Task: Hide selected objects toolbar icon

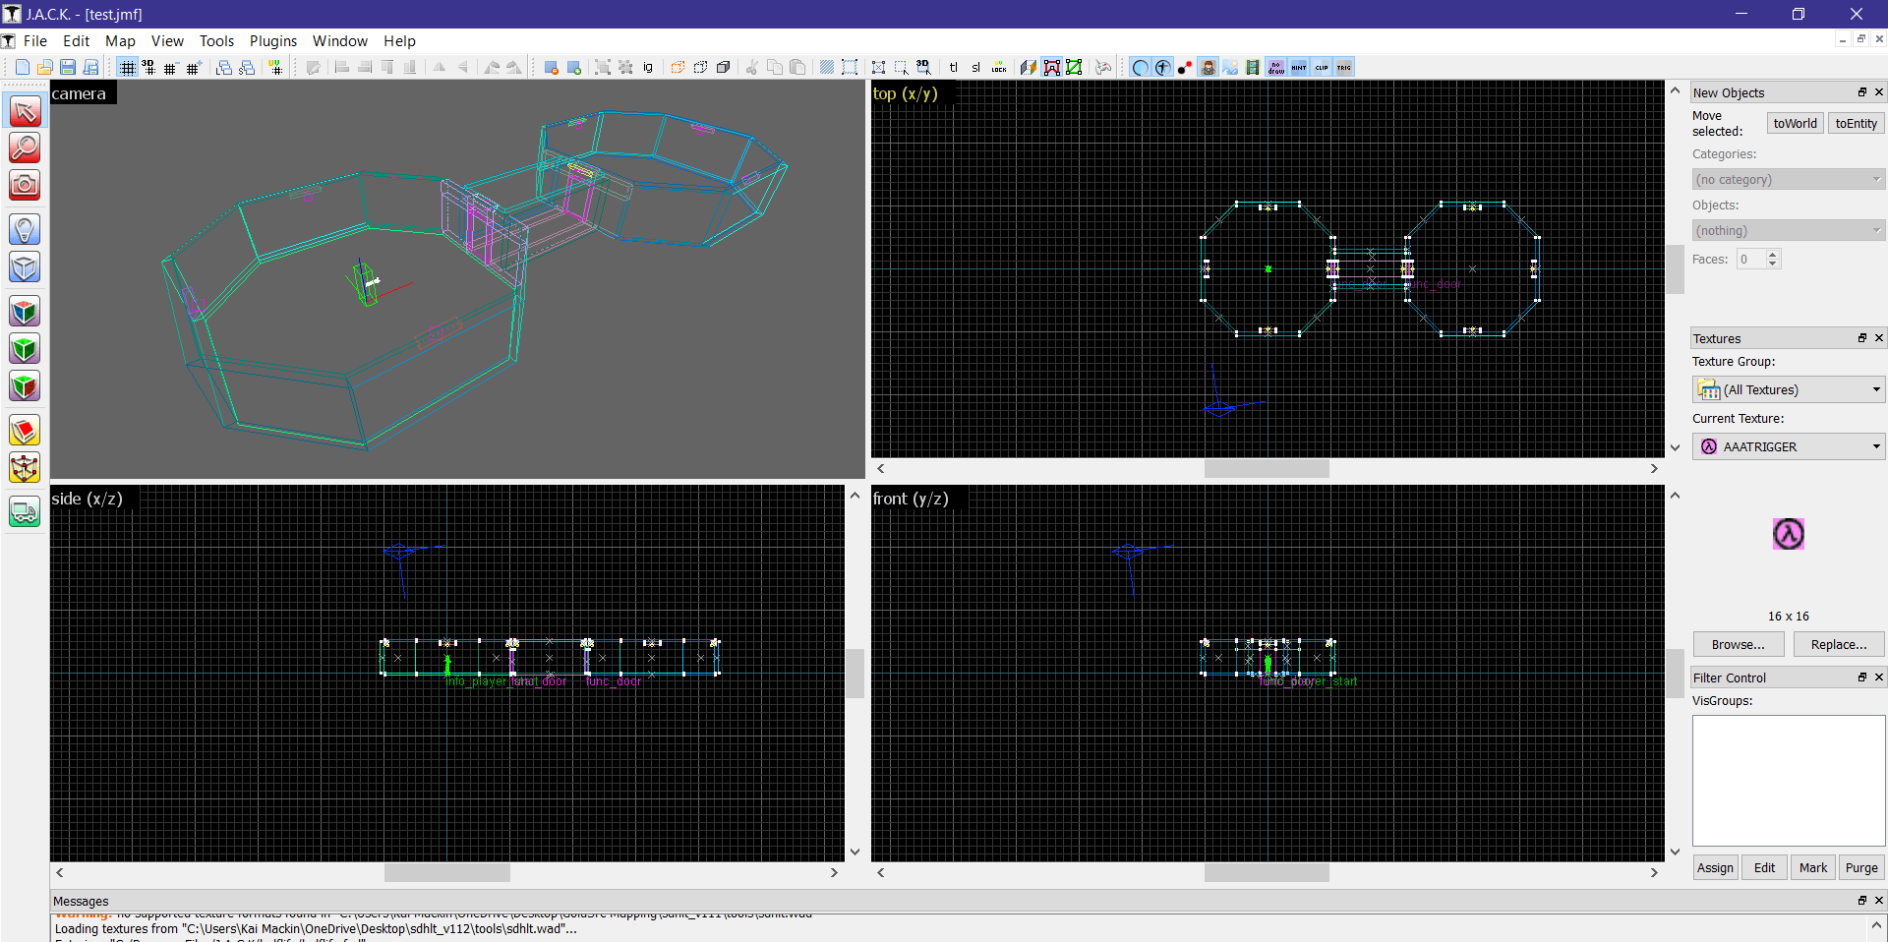Action: tap(551, 67)
